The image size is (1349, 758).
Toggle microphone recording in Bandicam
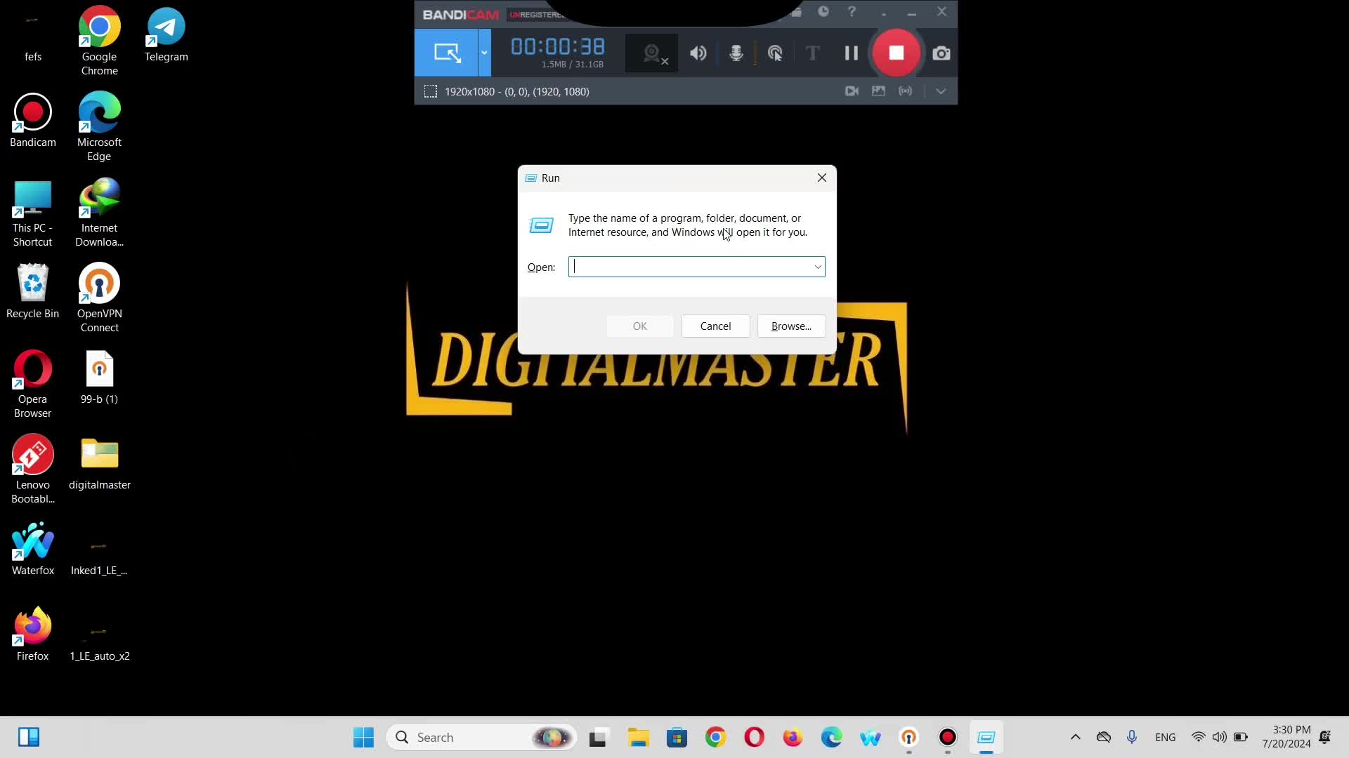736,53
